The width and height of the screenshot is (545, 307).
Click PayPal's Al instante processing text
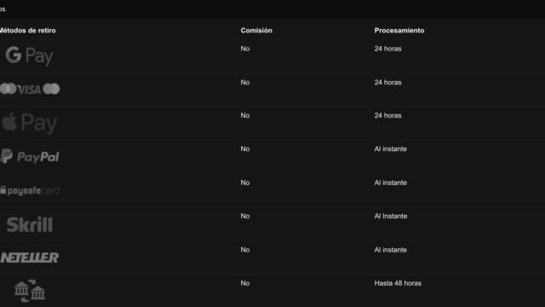pyautogui.click(x=390, y=149)
